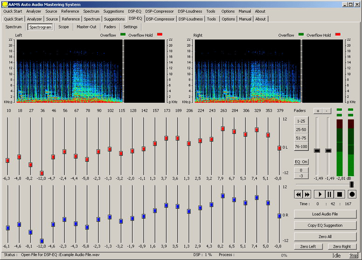This screenshot has width=362, height=260.
Task: Select fader range 76-100
Action: pos(301,147)
